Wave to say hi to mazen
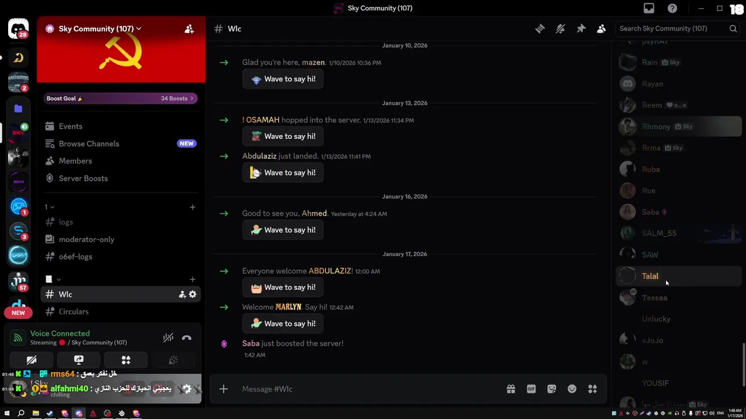 (x=283, y=79)
